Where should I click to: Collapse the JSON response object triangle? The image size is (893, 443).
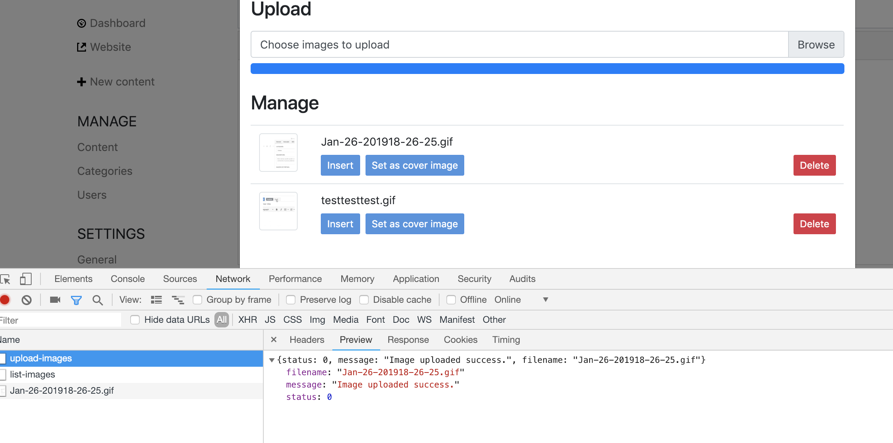[272, 360]
